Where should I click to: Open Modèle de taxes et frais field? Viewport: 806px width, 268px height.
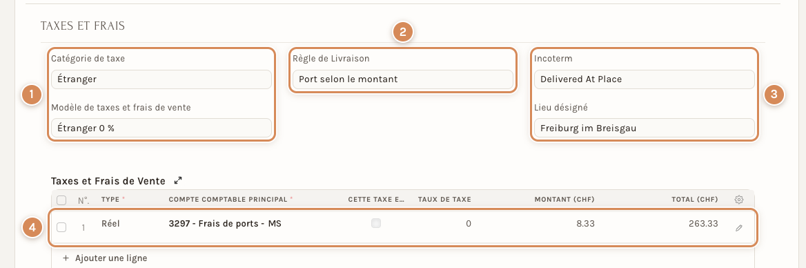tap(161, 128)
